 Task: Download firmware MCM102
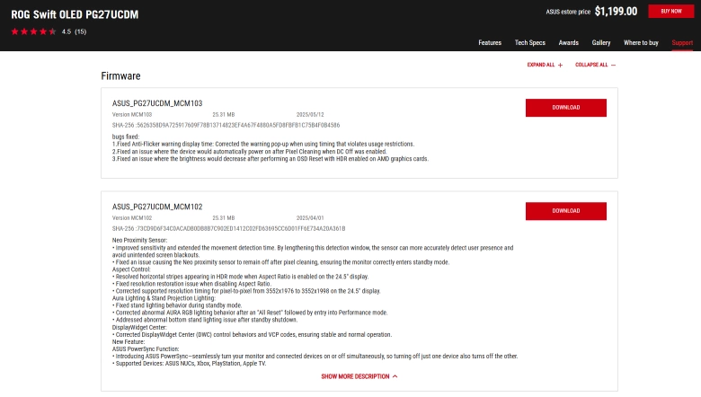coord(566,211)
